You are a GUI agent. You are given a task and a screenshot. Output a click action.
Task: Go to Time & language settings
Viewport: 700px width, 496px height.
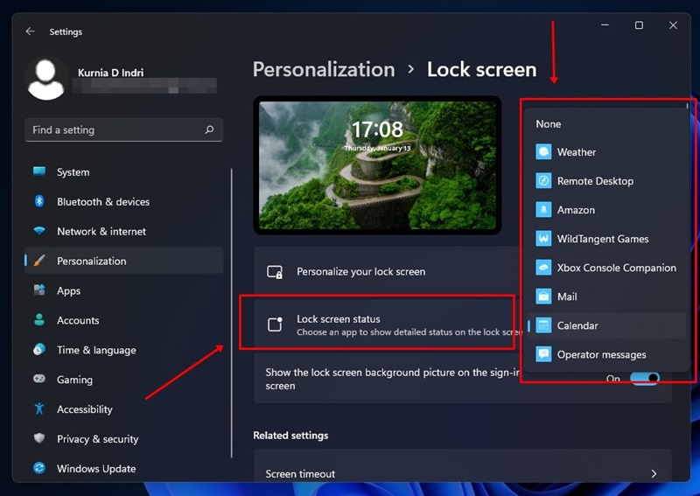(x=123, y=350)
